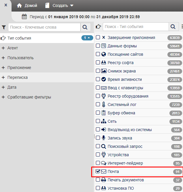Click the Ввод с клавиатуры keyboard icon

coord(104,88)
